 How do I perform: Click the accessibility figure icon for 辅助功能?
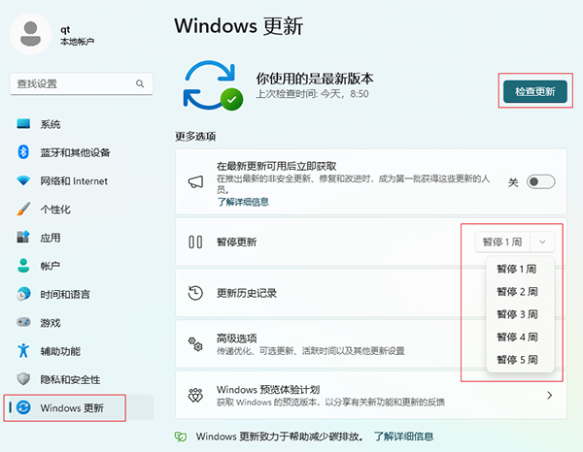pos(23,351)
